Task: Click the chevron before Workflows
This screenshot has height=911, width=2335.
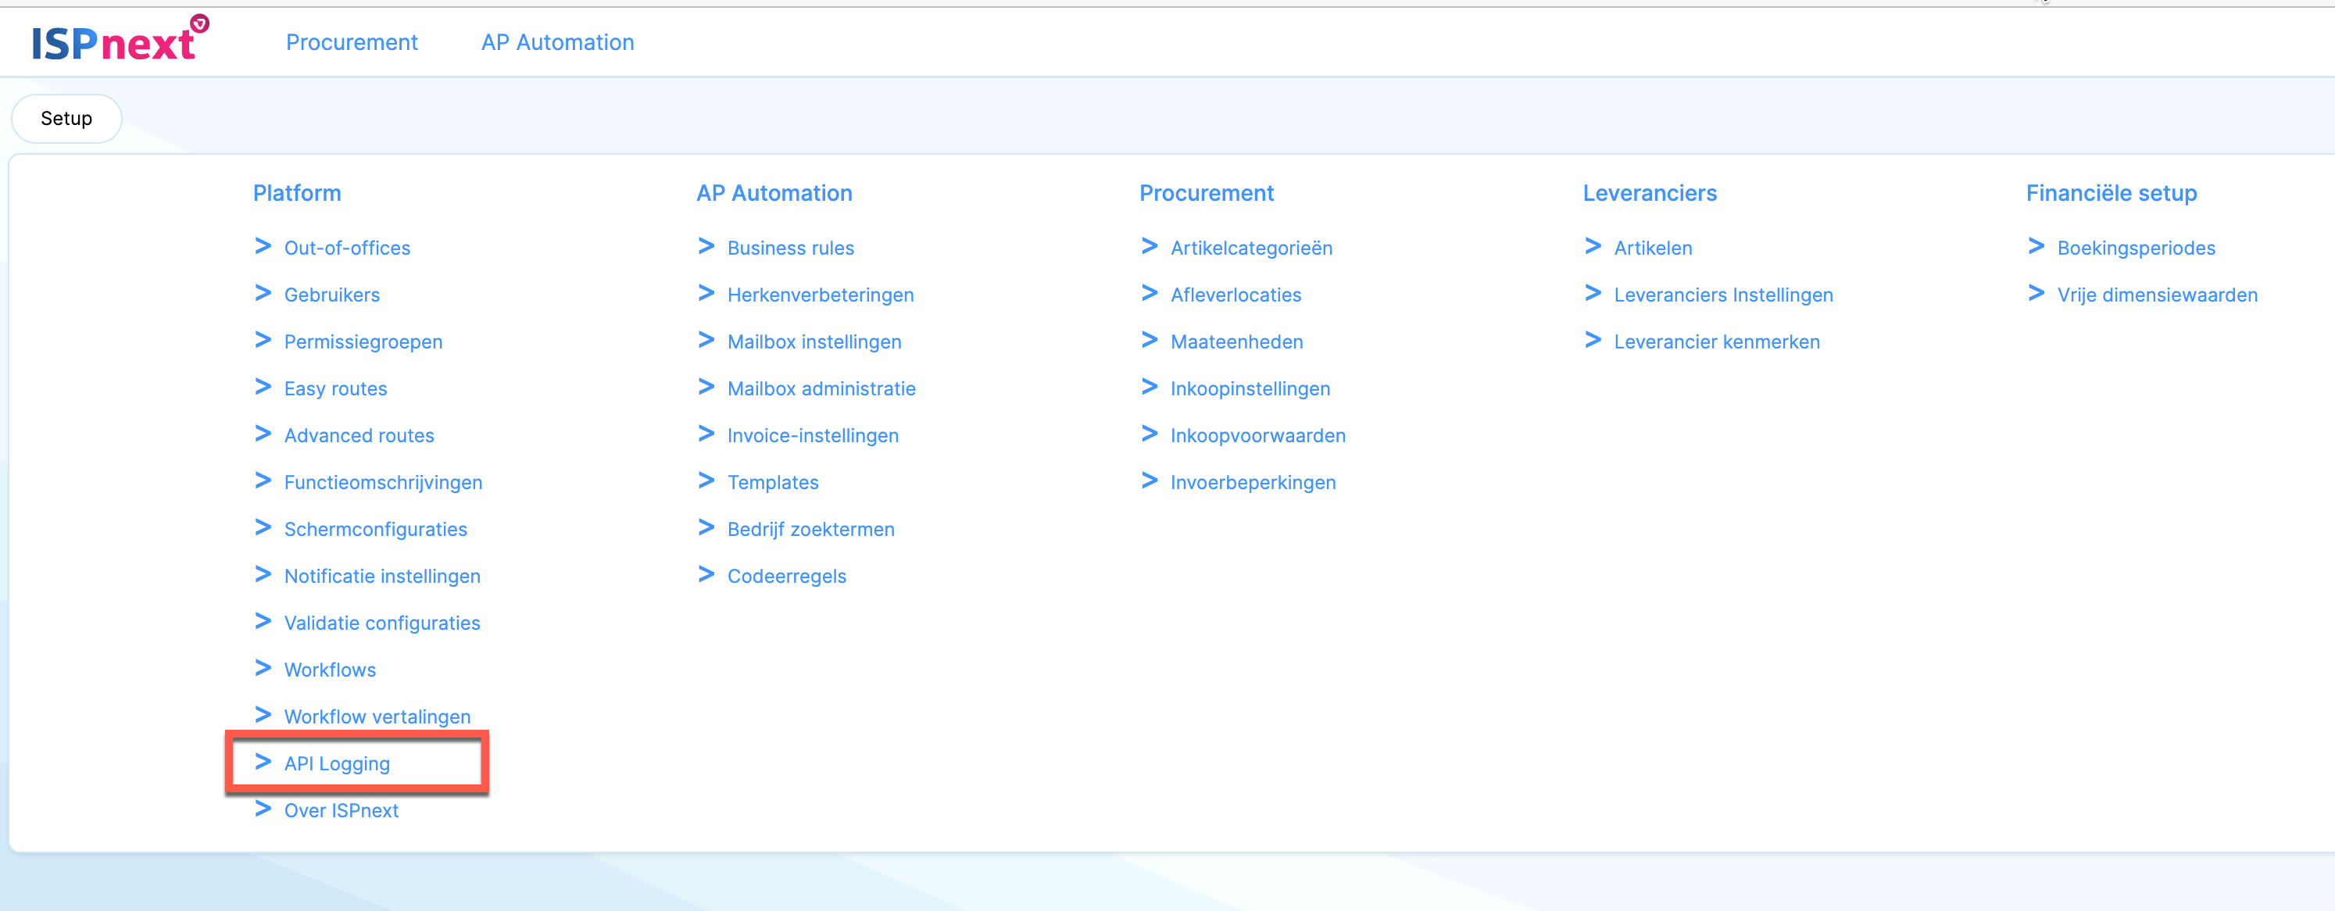Action: (263, 668)
